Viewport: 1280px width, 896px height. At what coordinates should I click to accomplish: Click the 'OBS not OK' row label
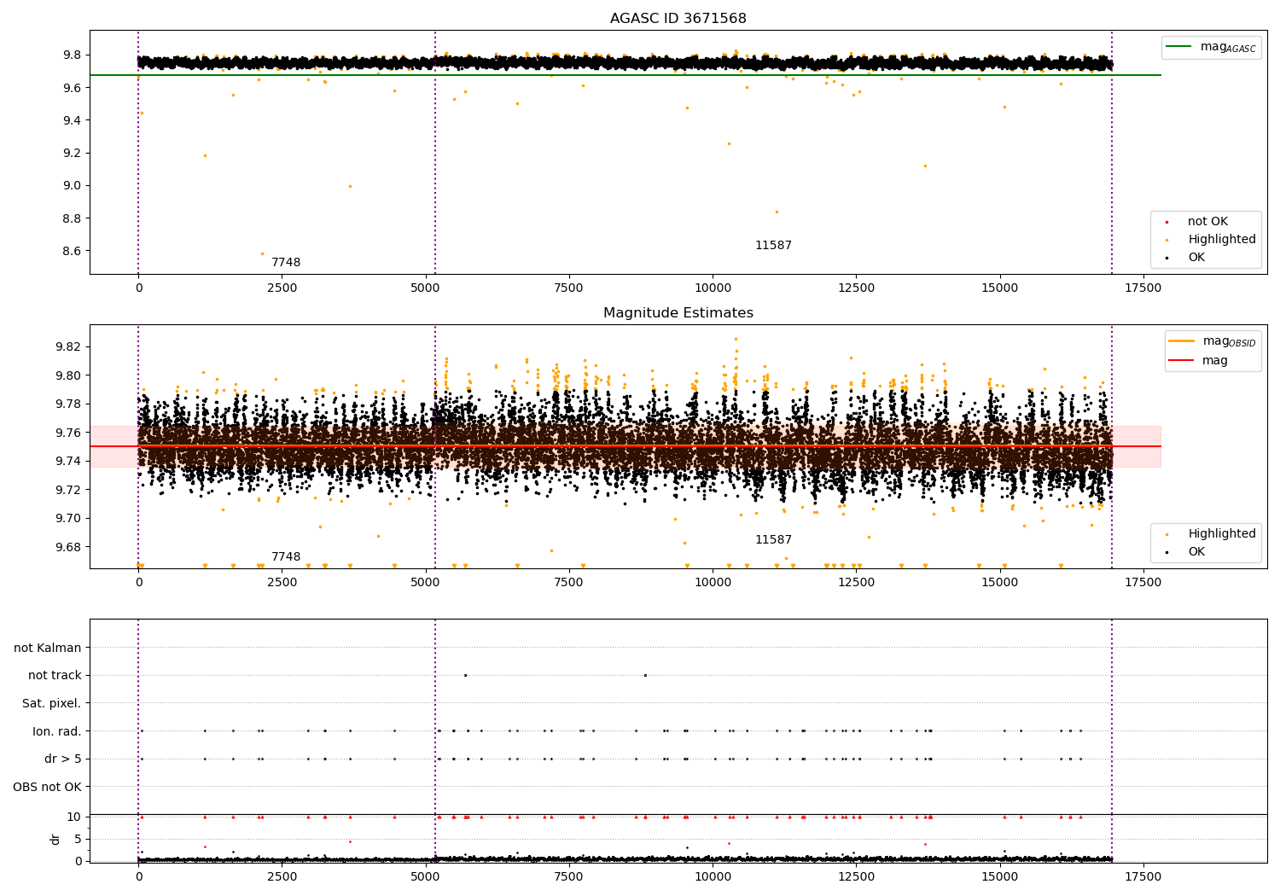point(47,787)
